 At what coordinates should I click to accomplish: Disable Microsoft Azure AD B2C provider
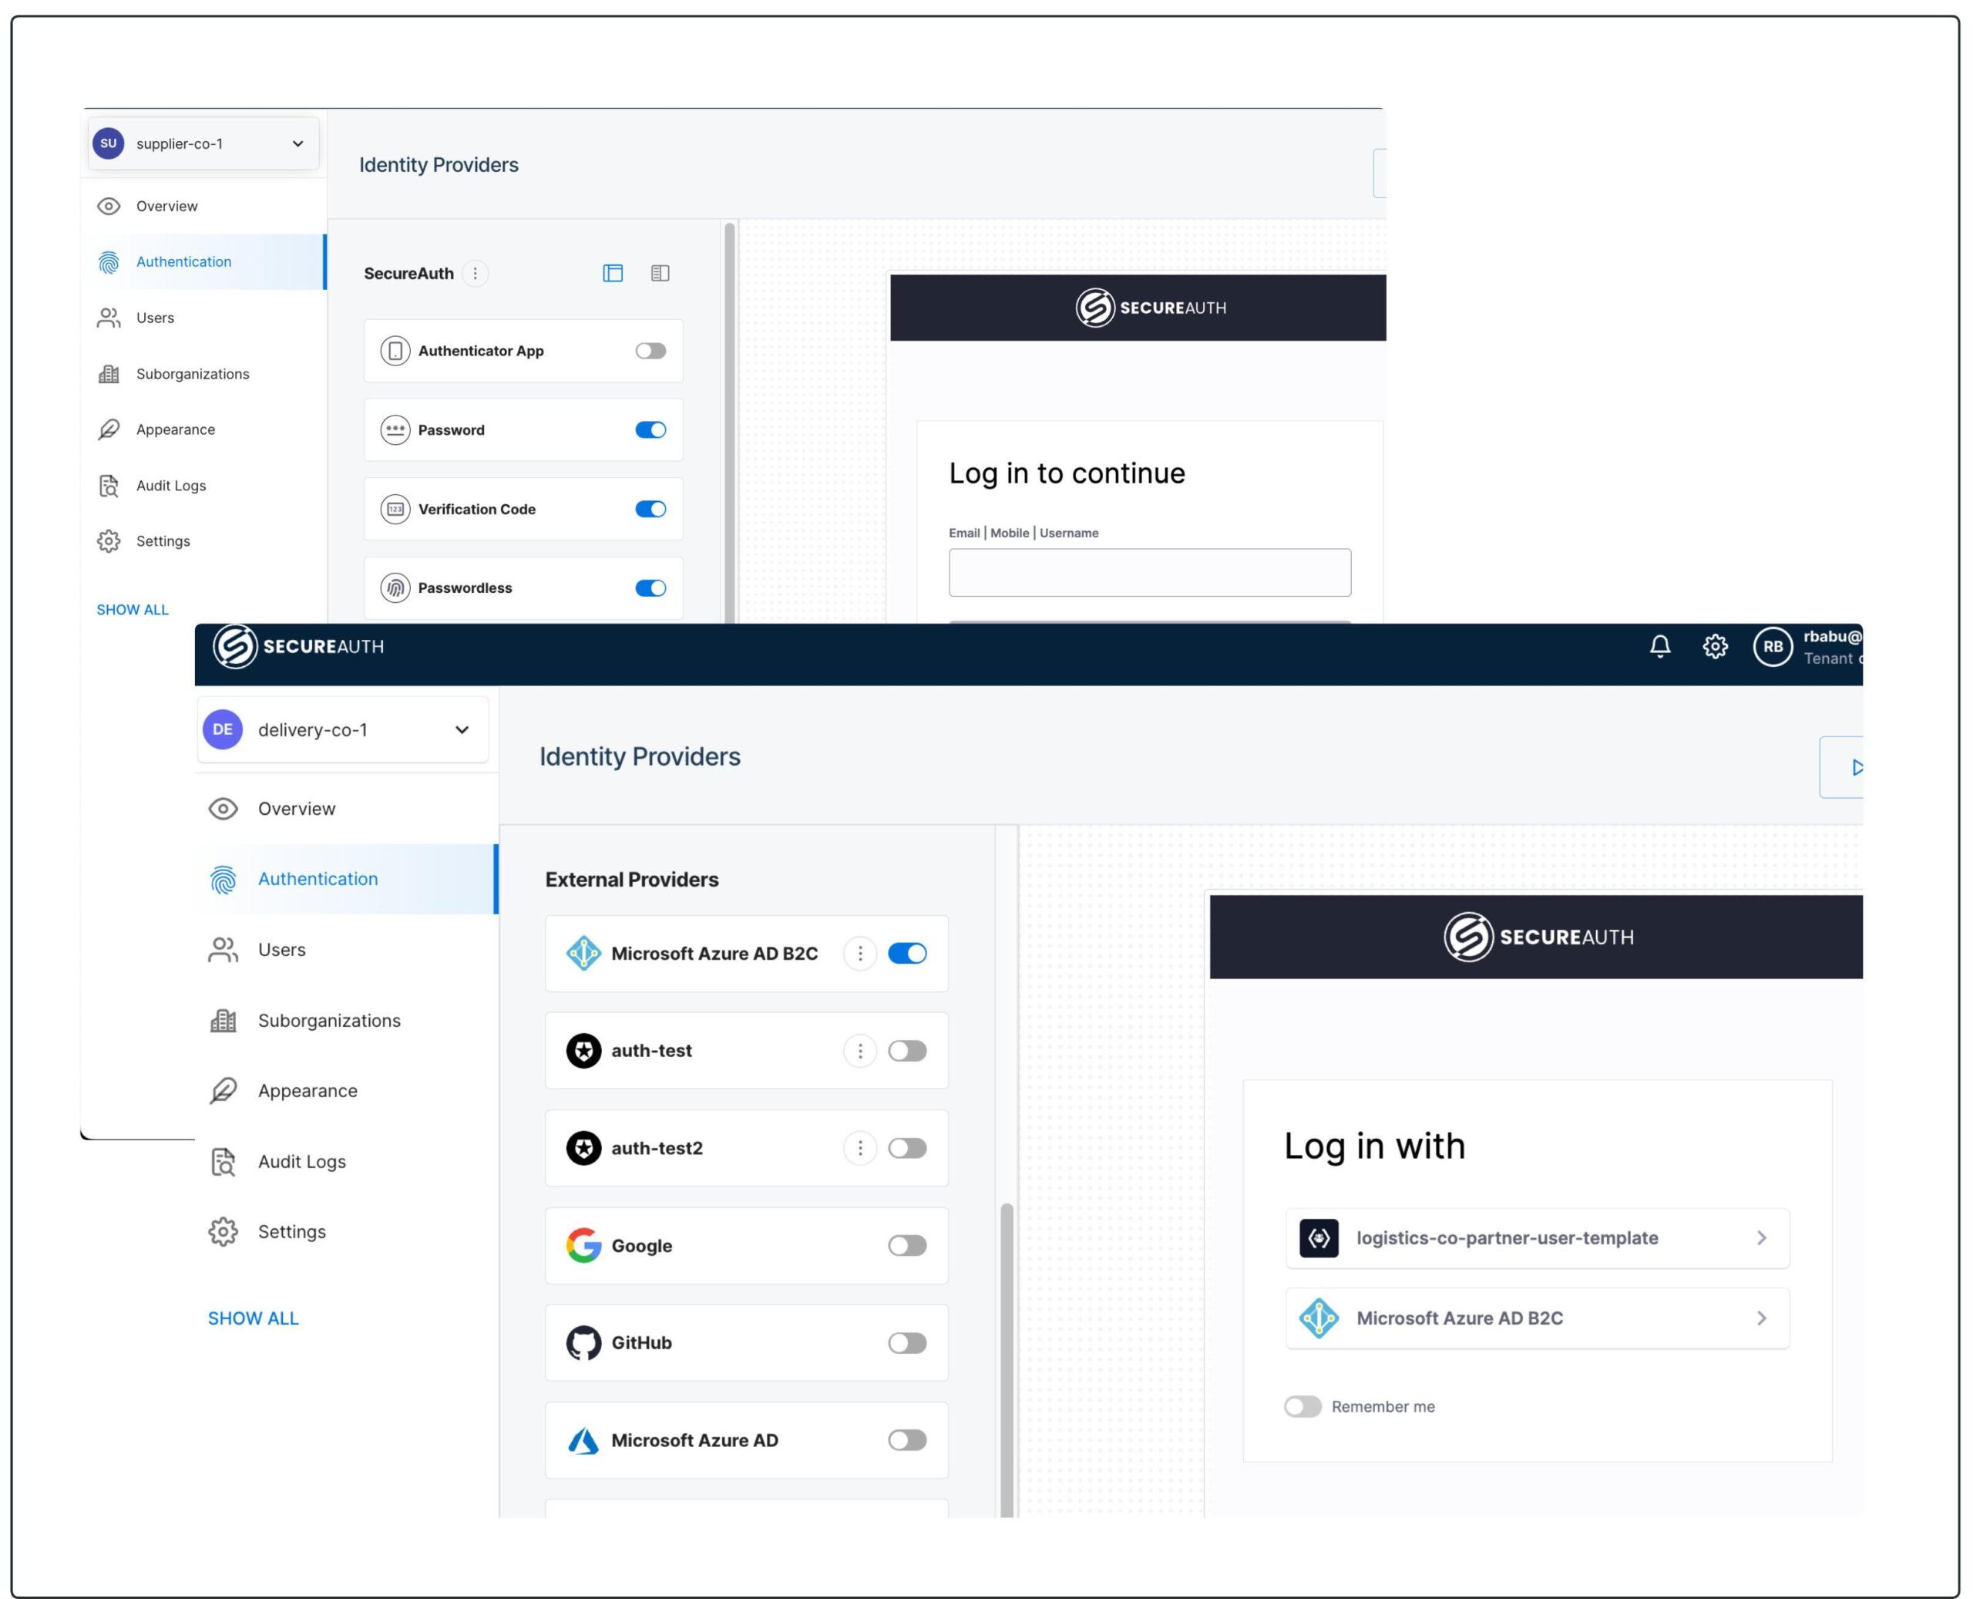point(907,954)
